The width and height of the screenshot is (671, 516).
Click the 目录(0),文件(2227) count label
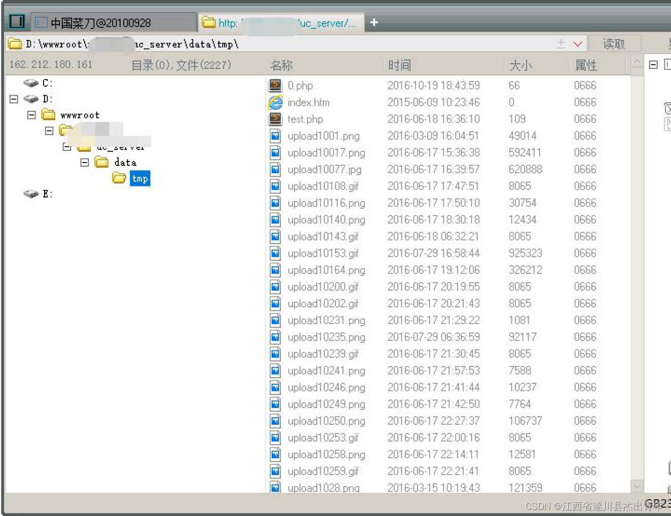pos(181,65)
